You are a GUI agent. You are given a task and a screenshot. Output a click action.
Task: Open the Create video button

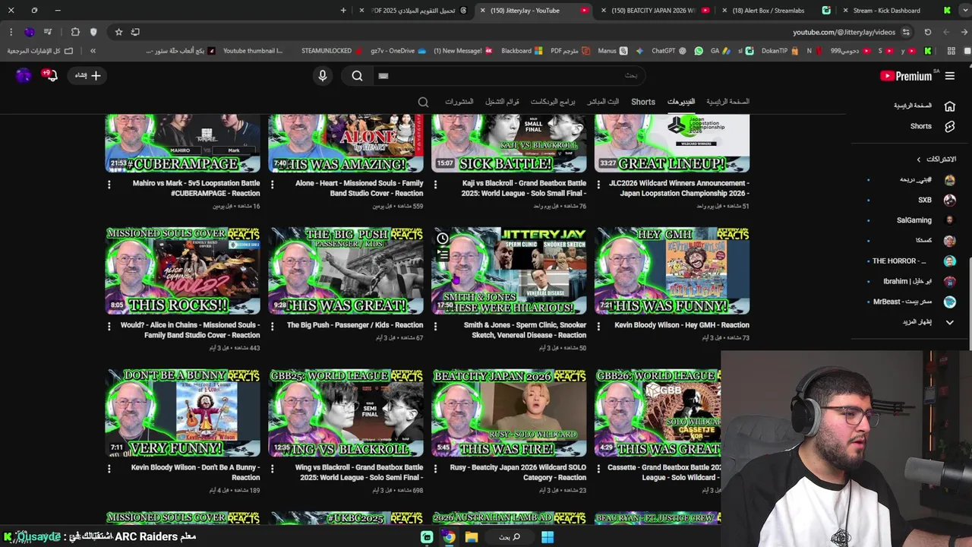click(87, 75)
